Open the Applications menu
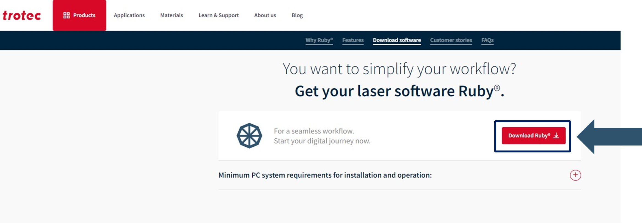The image size is (642, 223). (129, 15)
